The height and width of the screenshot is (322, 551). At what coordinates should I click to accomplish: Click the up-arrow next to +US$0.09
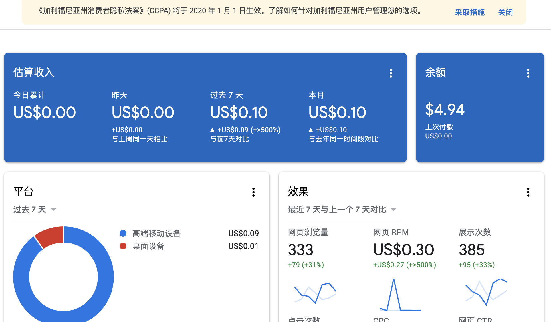(212, 130)
